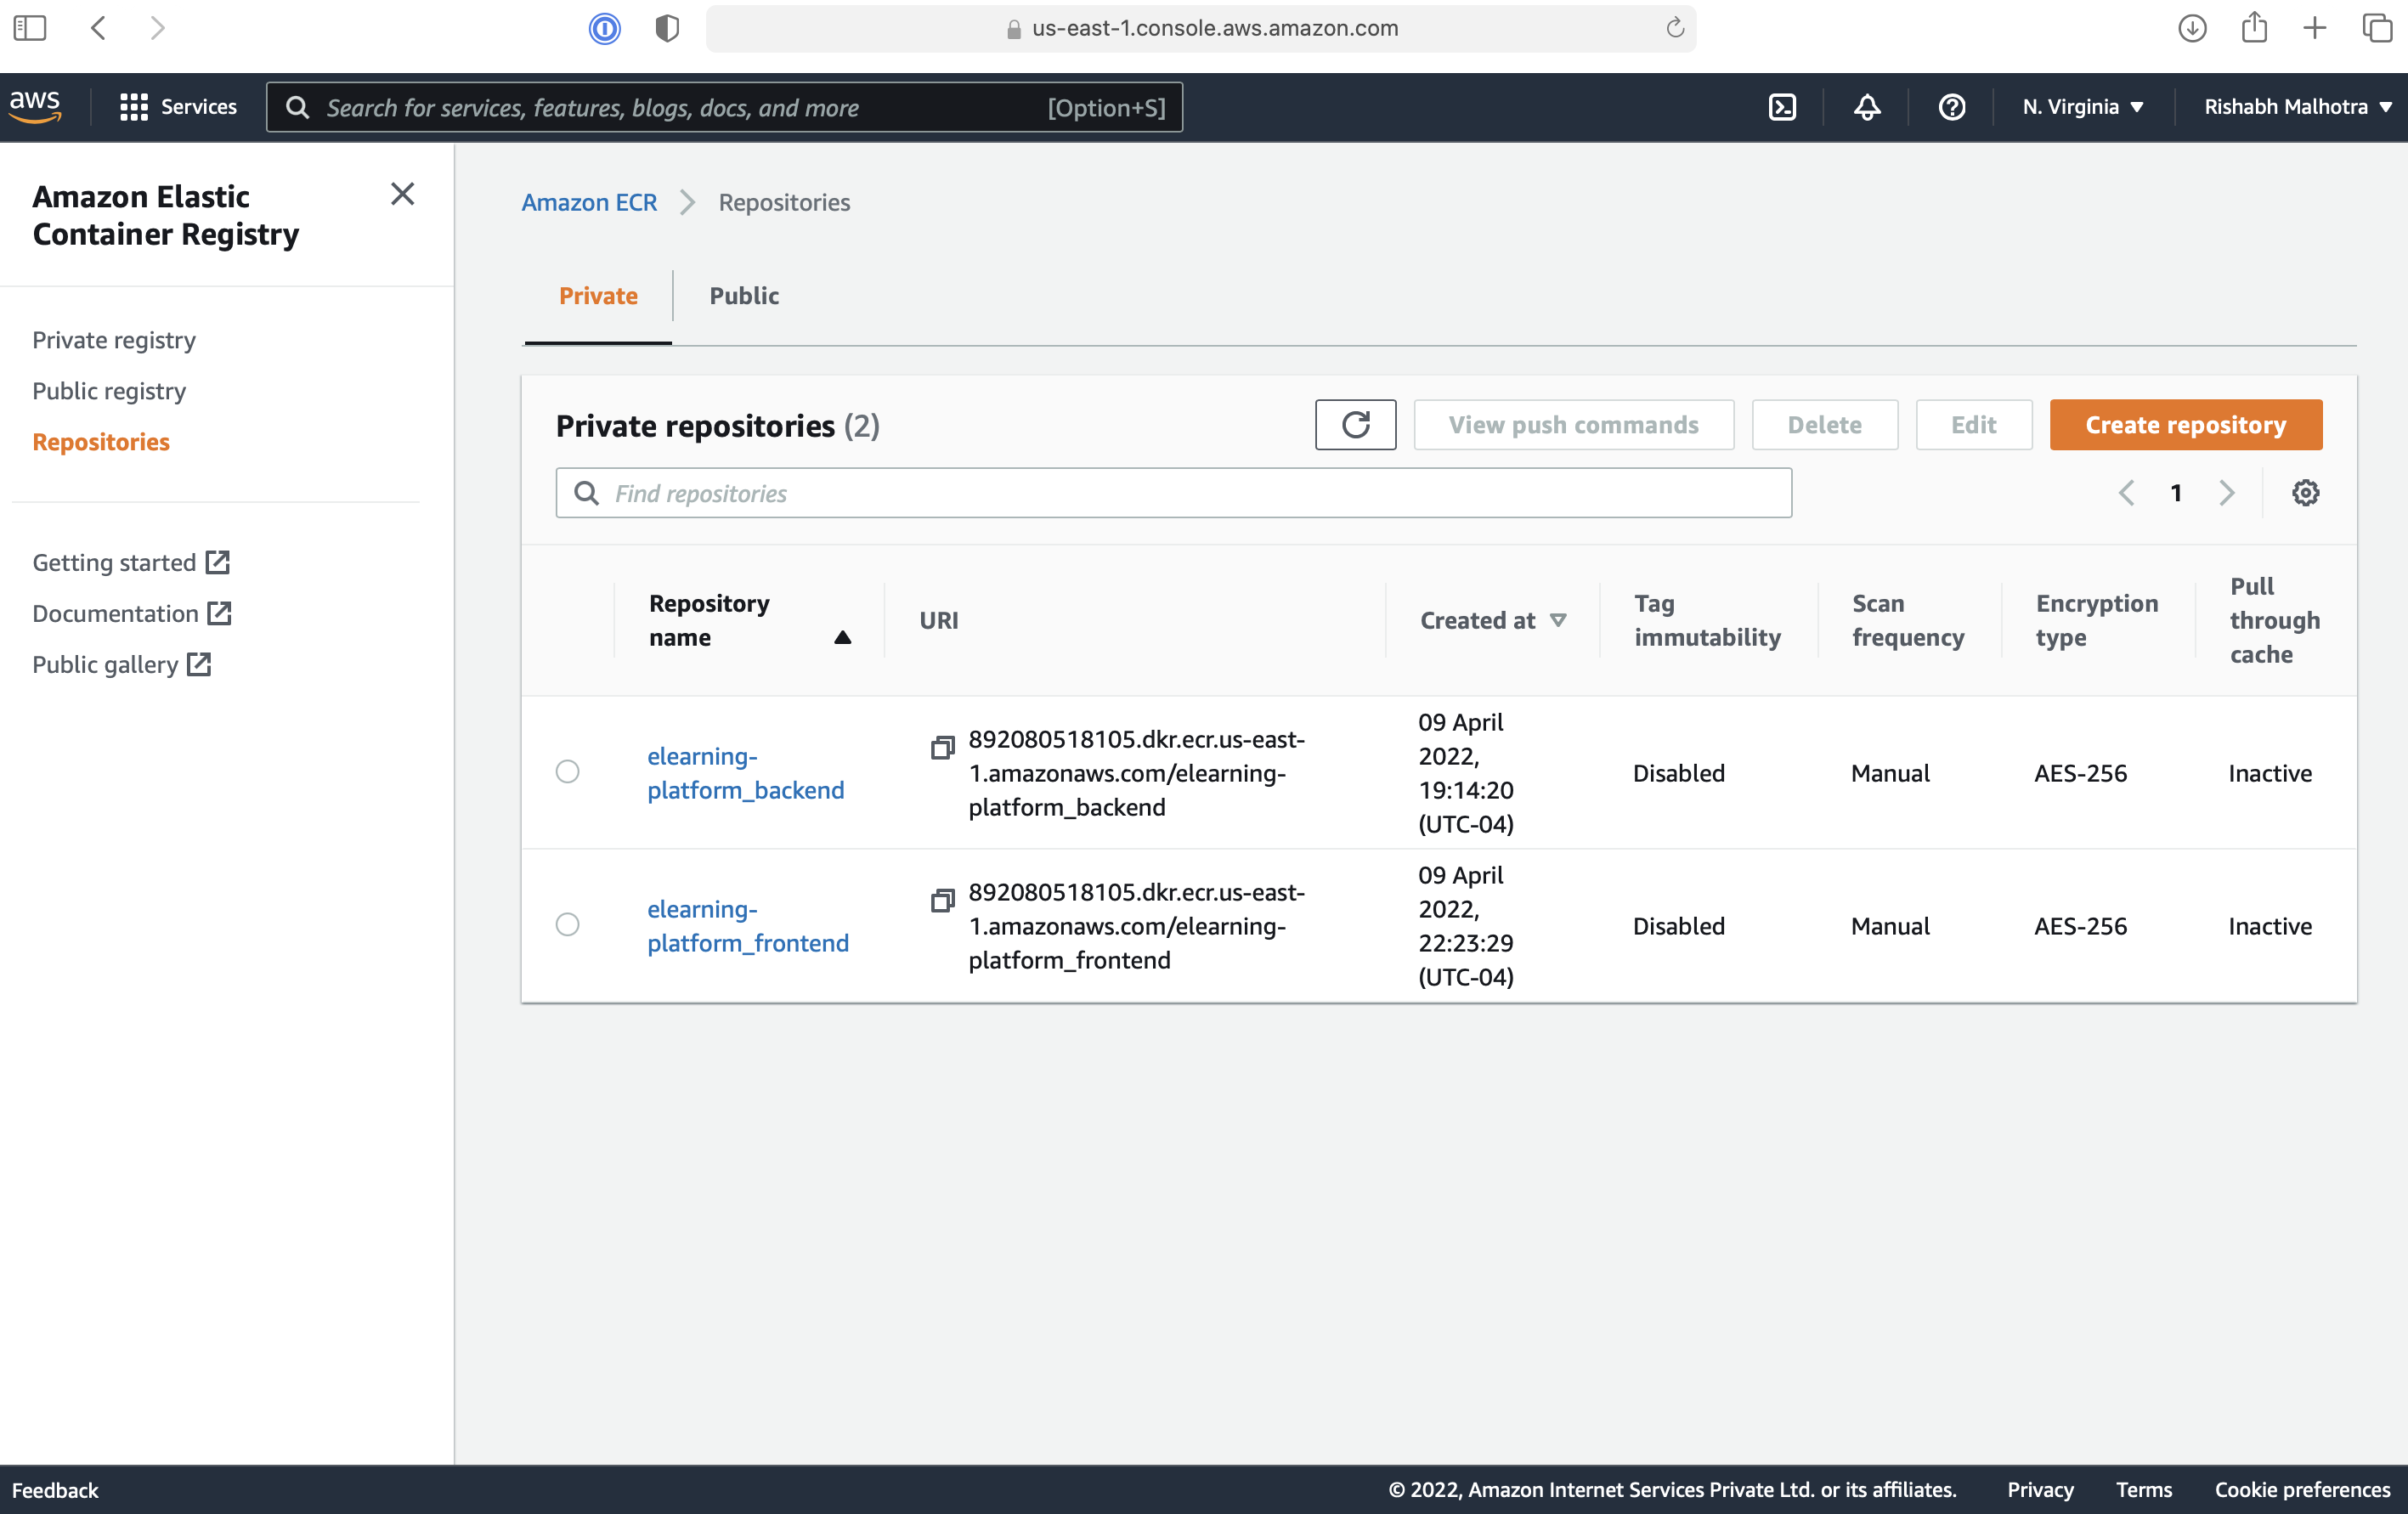2408x1514 pixels.
Task: Open the notifications bell
Action: click(x=1867, y=107)
